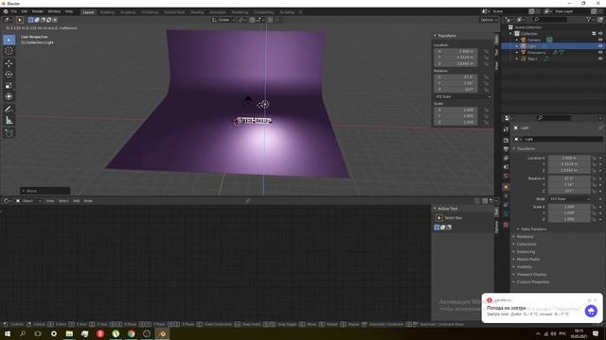Expand the Viewport Display panel
This screenshot has height=340, width=606.
pyautogui.click(x=531, y=275)
